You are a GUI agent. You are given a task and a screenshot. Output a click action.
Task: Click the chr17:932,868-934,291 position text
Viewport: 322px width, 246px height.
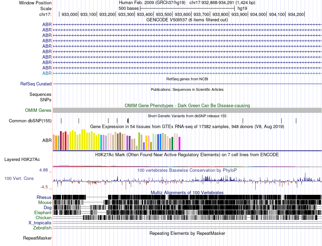tap(222, 3)
